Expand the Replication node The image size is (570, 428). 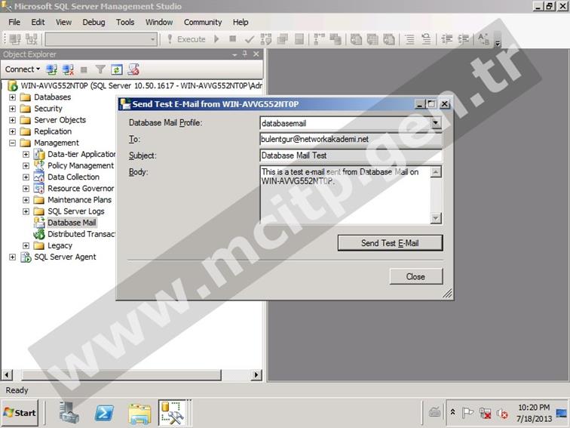click(12, 131)
